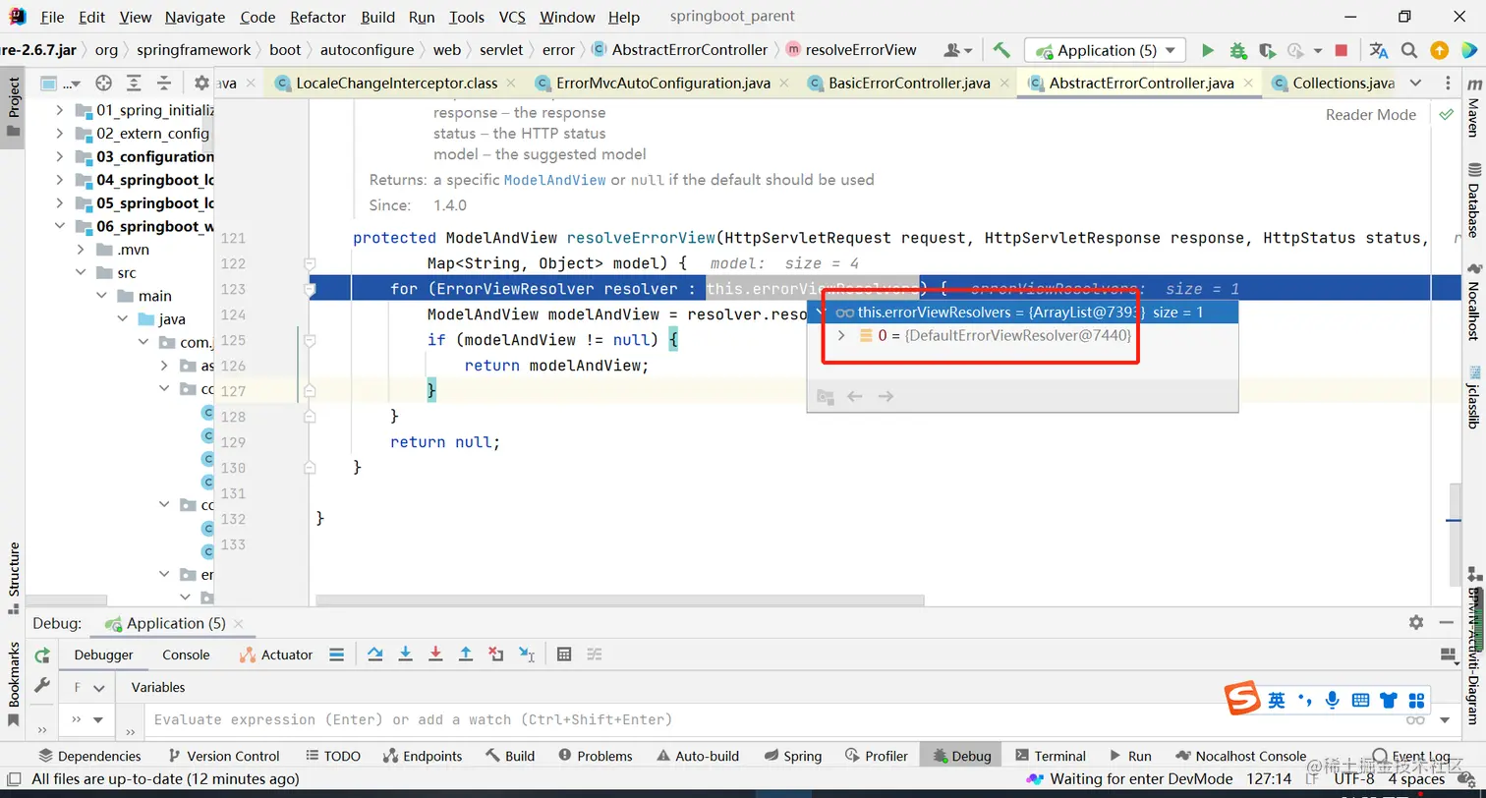Screen dimensions: 1486x798
Task: Open the Refactor menu
Action: click(317, 18)
